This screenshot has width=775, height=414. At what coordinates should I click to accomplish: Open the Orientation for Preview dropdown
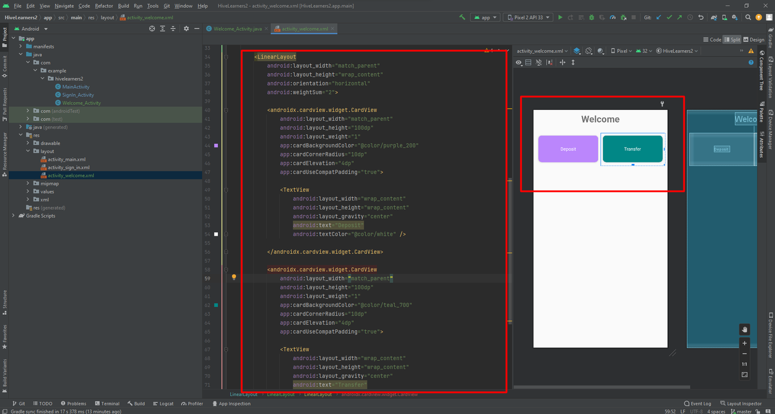(589, 51)
